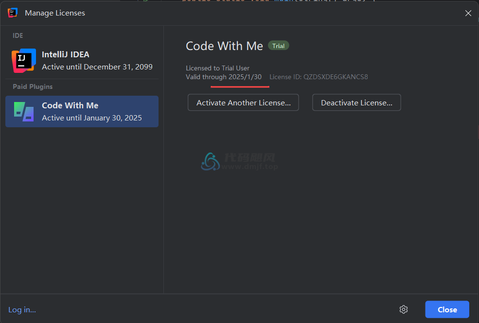Click the Manage Licenses title text
This screenshot has height=323, width=479.
[55, 13]
